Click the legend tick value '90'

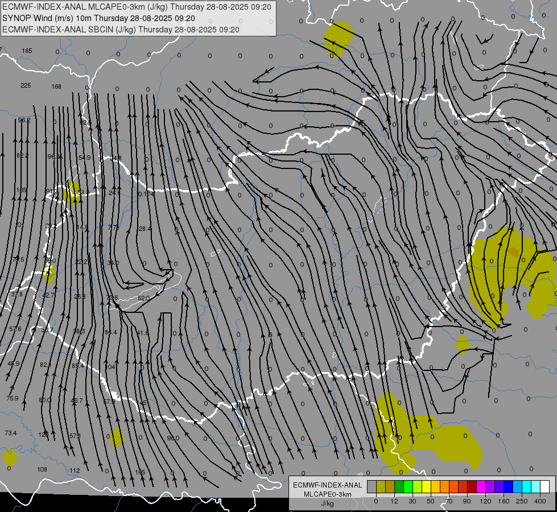pos(467,501)
